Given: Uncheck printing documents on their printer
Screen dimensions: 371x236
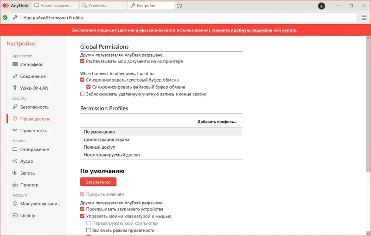Looking at the screenshot, I should coord(83,61).
